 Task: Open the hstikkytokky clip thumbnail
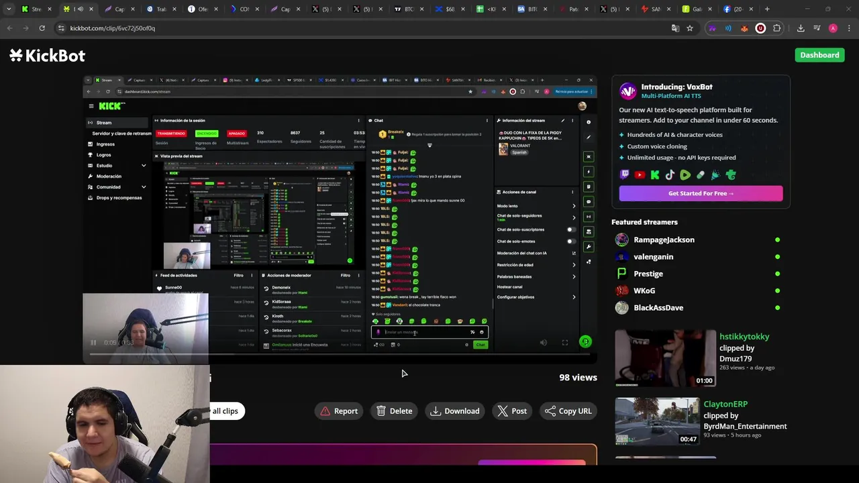[665, 358]
